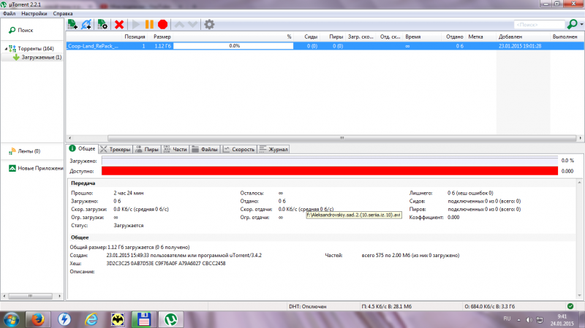Screen dimensions: 585x328
Task: Click the uTorrent taskbar icon
Action: click(171, 320)
